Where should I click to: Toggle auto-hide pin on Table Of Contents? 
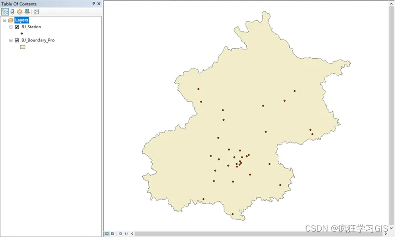coord(94,4)
